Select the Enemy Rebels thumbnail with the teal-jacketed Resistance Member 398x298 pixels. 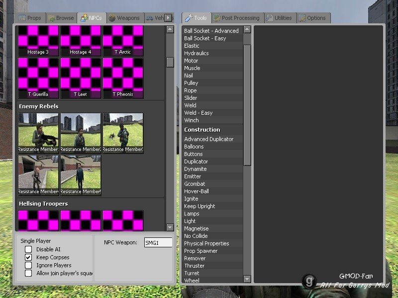tap(81, 175)
